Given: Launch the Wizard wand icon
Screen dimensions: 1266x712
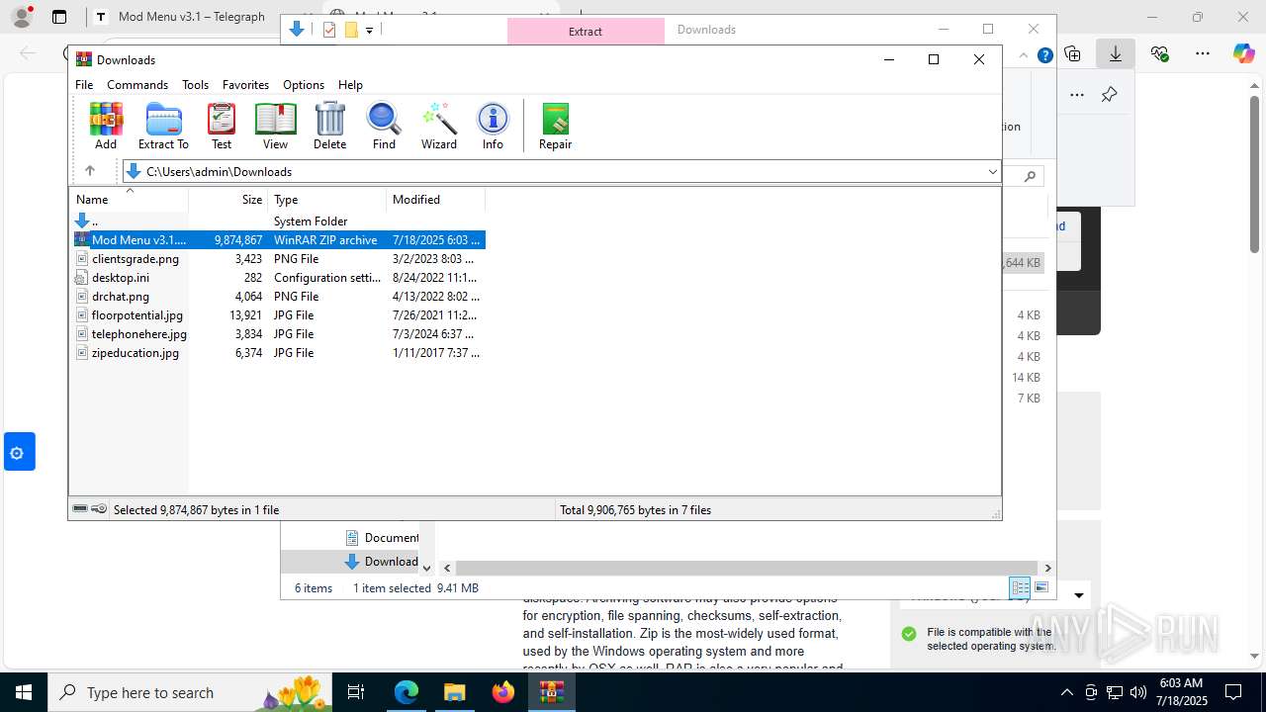Looking at the screenshot, I should click(x=439, y=126).
